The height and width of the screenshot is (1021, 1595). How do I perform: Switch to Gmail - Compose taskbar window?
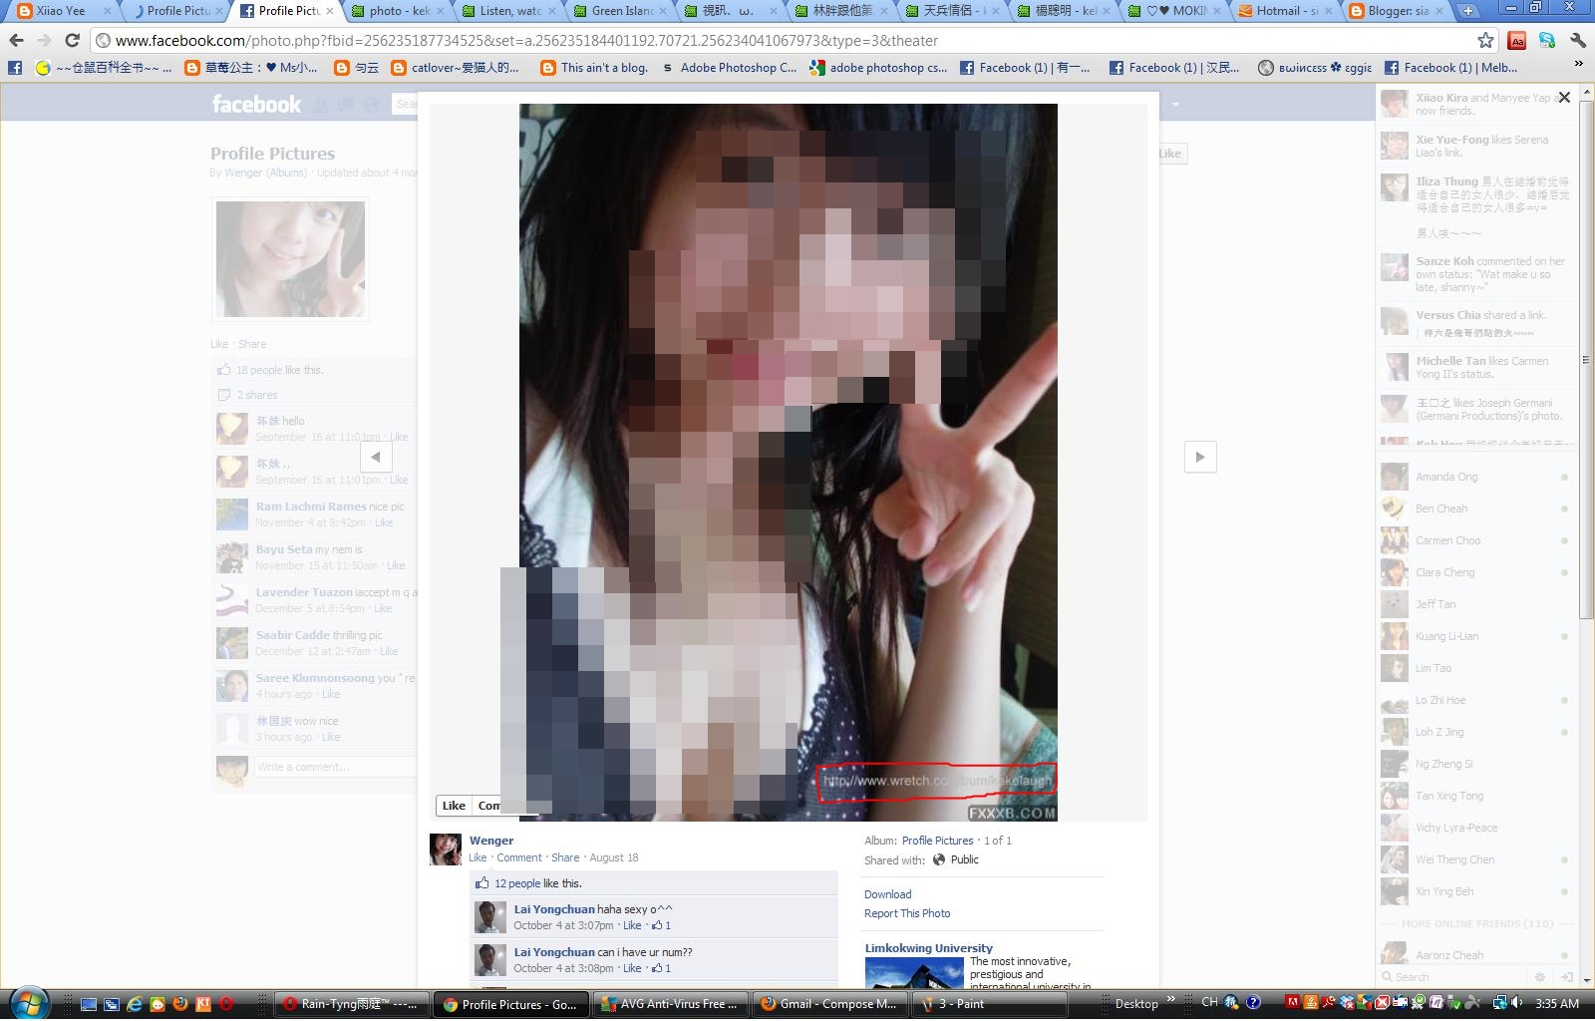pyautogui.click(x=830, y=1004)
